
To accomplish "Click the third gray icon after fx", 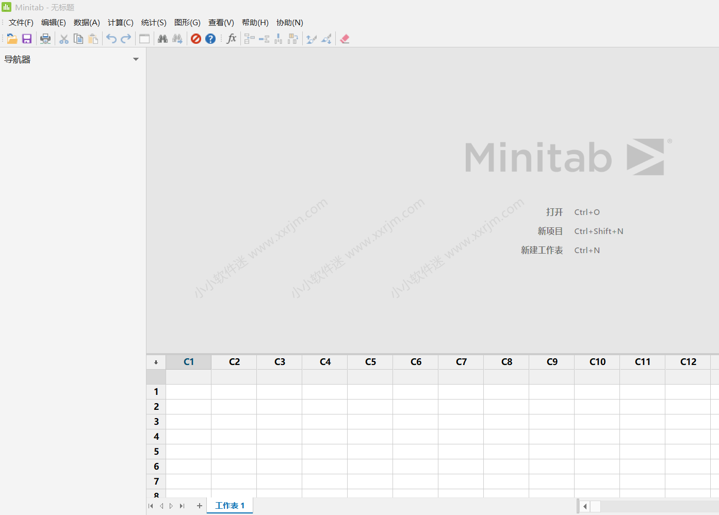I will point(279,39).
